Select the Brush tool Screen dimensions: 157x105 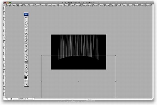(26, 36)
